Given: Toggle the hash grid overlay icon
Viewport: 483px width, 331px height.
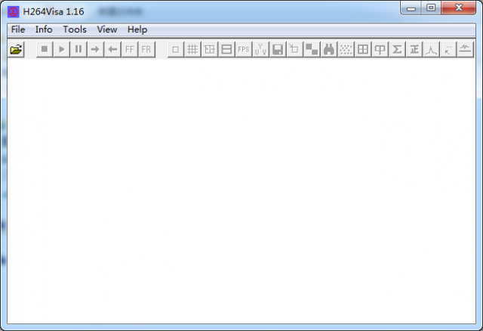Looking at the screenshot, I should pos(192,49).
